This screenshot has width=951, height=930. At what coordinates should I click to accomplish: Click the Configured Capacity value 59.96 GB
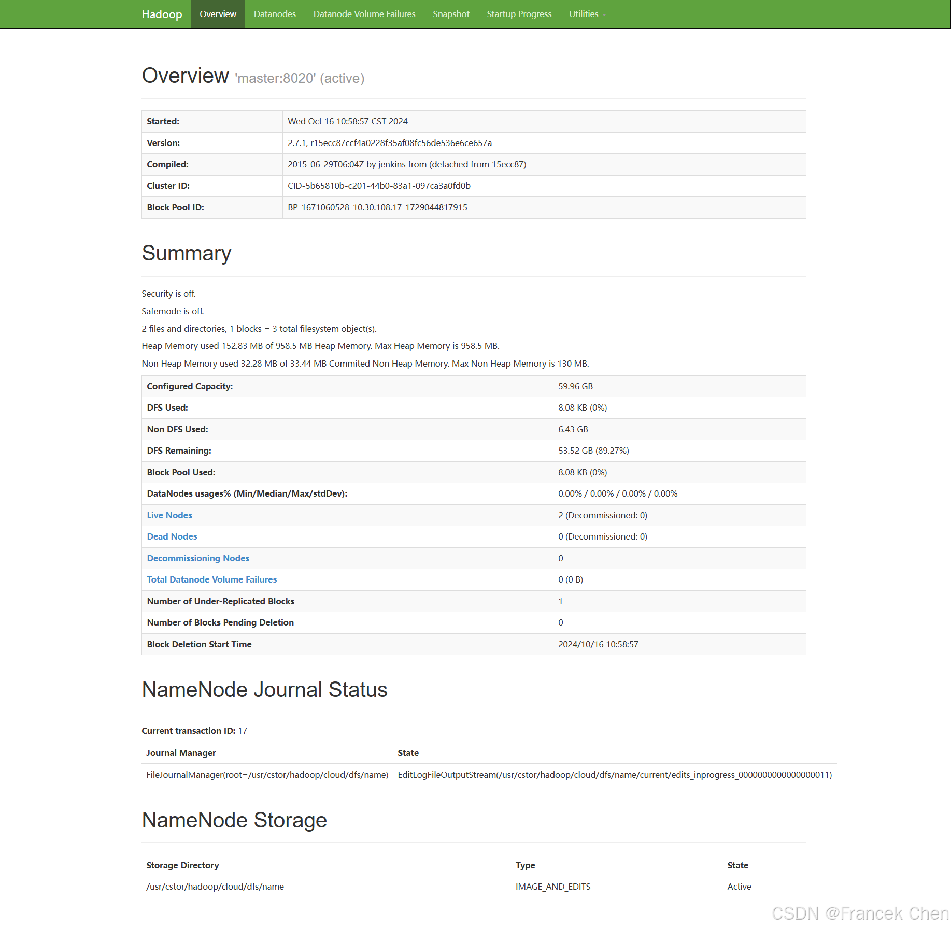pos(575,386)
